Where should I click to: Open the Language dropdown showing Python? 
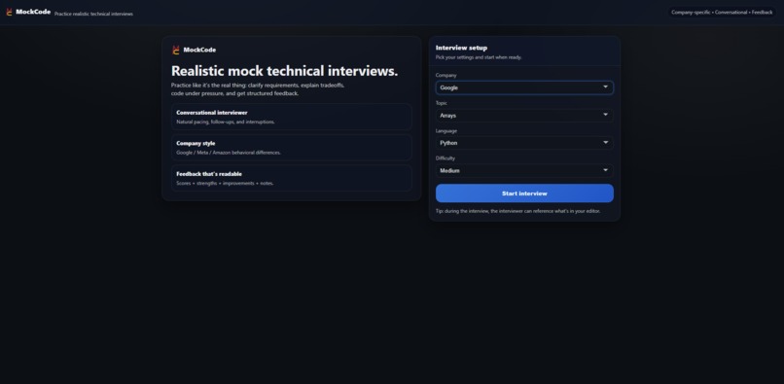point(524,143)
